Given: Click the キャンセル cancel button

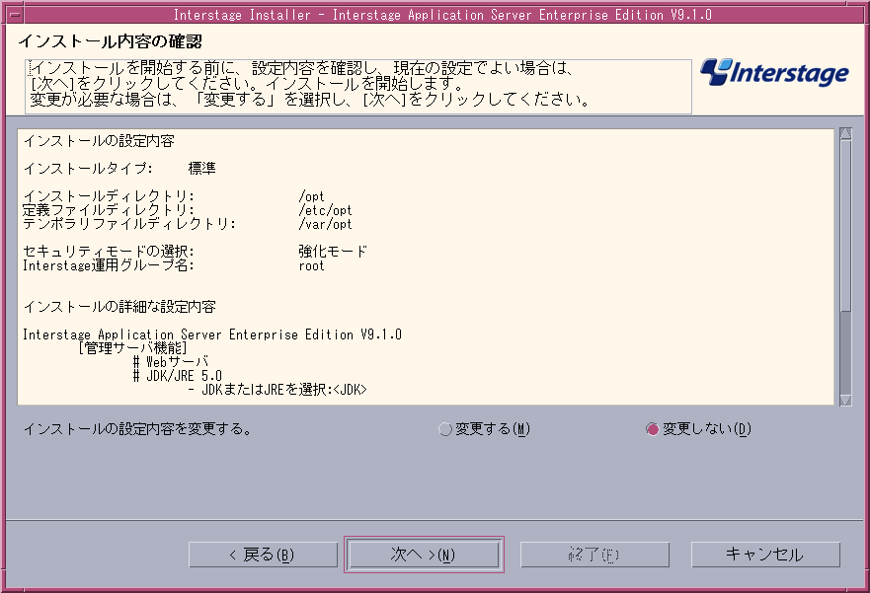Looking at the screenshot, I should (x=765, y=555).
